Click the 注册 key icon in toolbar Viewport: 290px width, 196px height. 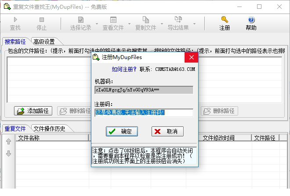tap(225, 19)
